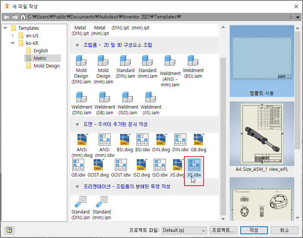Choose ANSI (mm).dwg drawing template
The width and height of the screenshot is (303, 238).
pos(82,146)
